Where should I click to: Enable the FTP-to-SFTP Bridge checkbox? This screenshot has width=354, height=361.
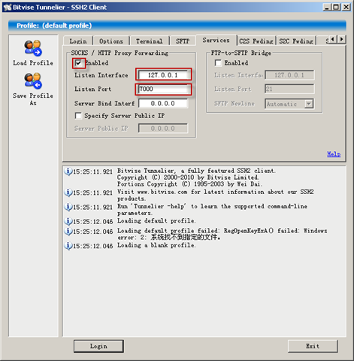218,62
